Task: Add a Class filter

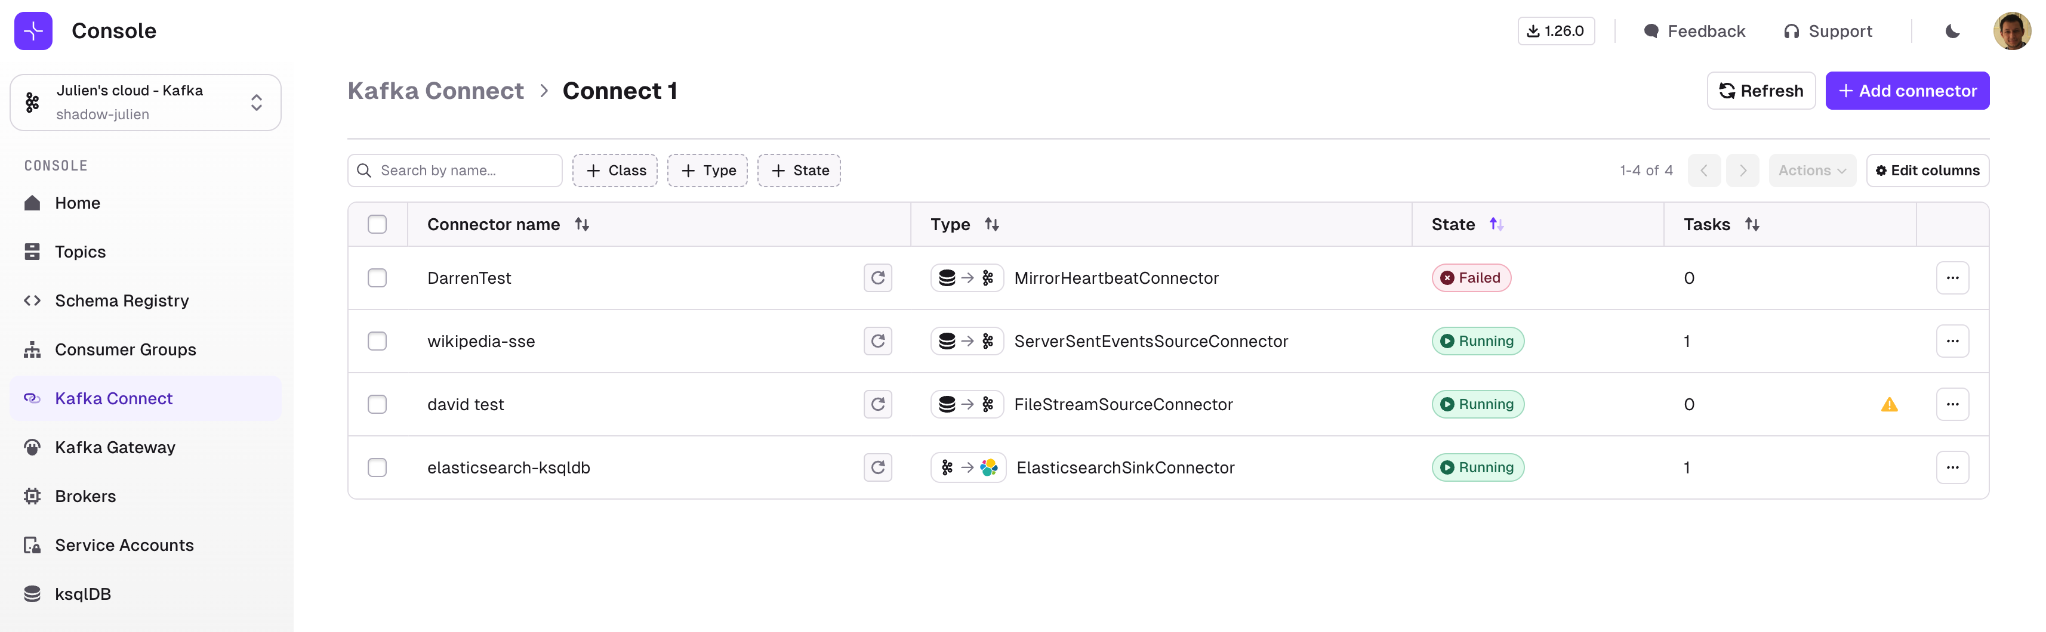Action: [615, 171]
